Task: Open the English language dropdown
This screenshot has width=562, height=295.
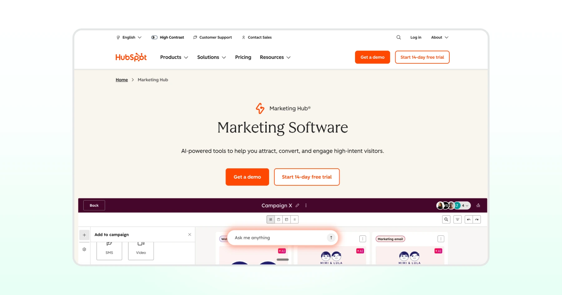Action: pos(129,37)
